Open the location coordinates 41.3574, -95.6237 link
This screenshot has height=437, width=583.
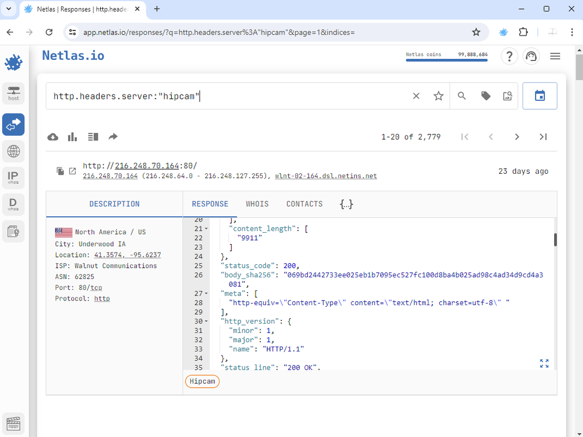127,255
